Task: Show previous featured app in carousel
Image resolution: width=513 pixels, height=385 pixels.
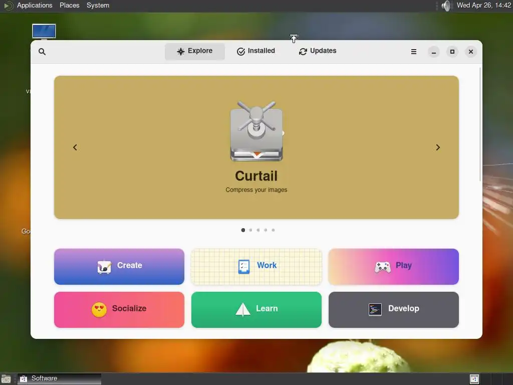Action: click(75, 147)
